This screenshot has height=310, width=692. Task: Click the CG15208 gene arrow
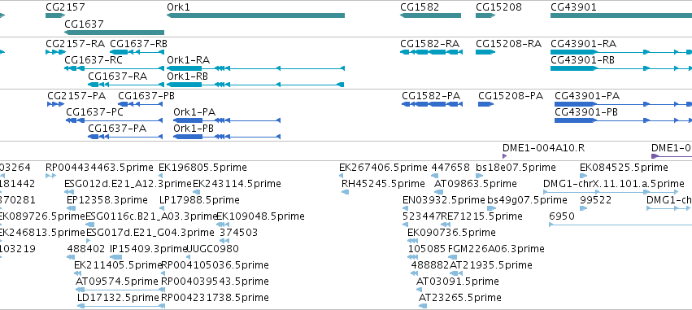click(x=485, y=15)
